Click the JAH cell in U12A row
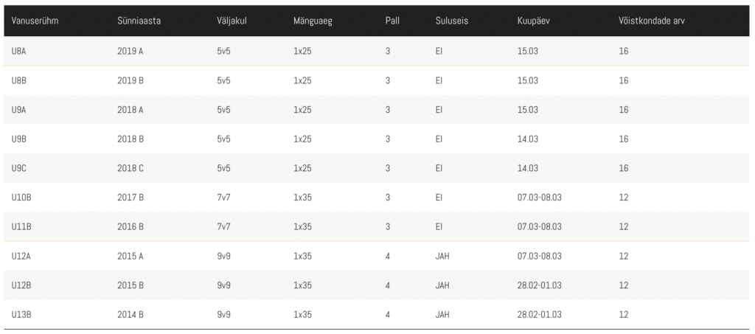The height and width of the screenshot is (334, 755). (442, 256)
